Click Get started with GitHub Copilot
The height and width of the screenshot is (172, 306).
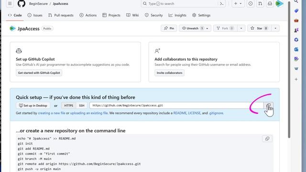(x=39, y=73)
